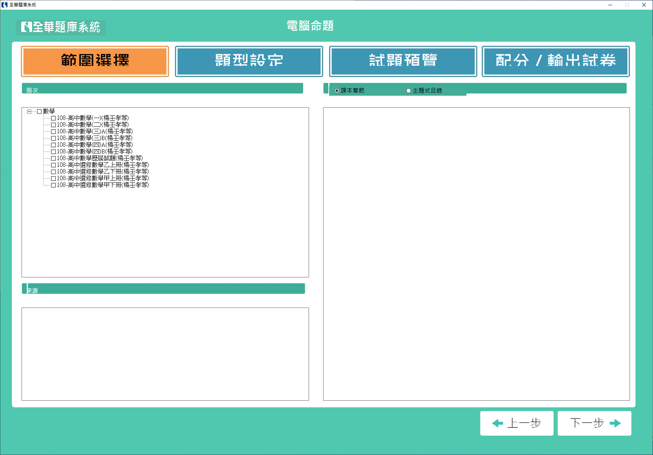This screenshot has height=455, width=653.
Task: Go back with the 上一步 button
Action: click(x=517, y=423)
